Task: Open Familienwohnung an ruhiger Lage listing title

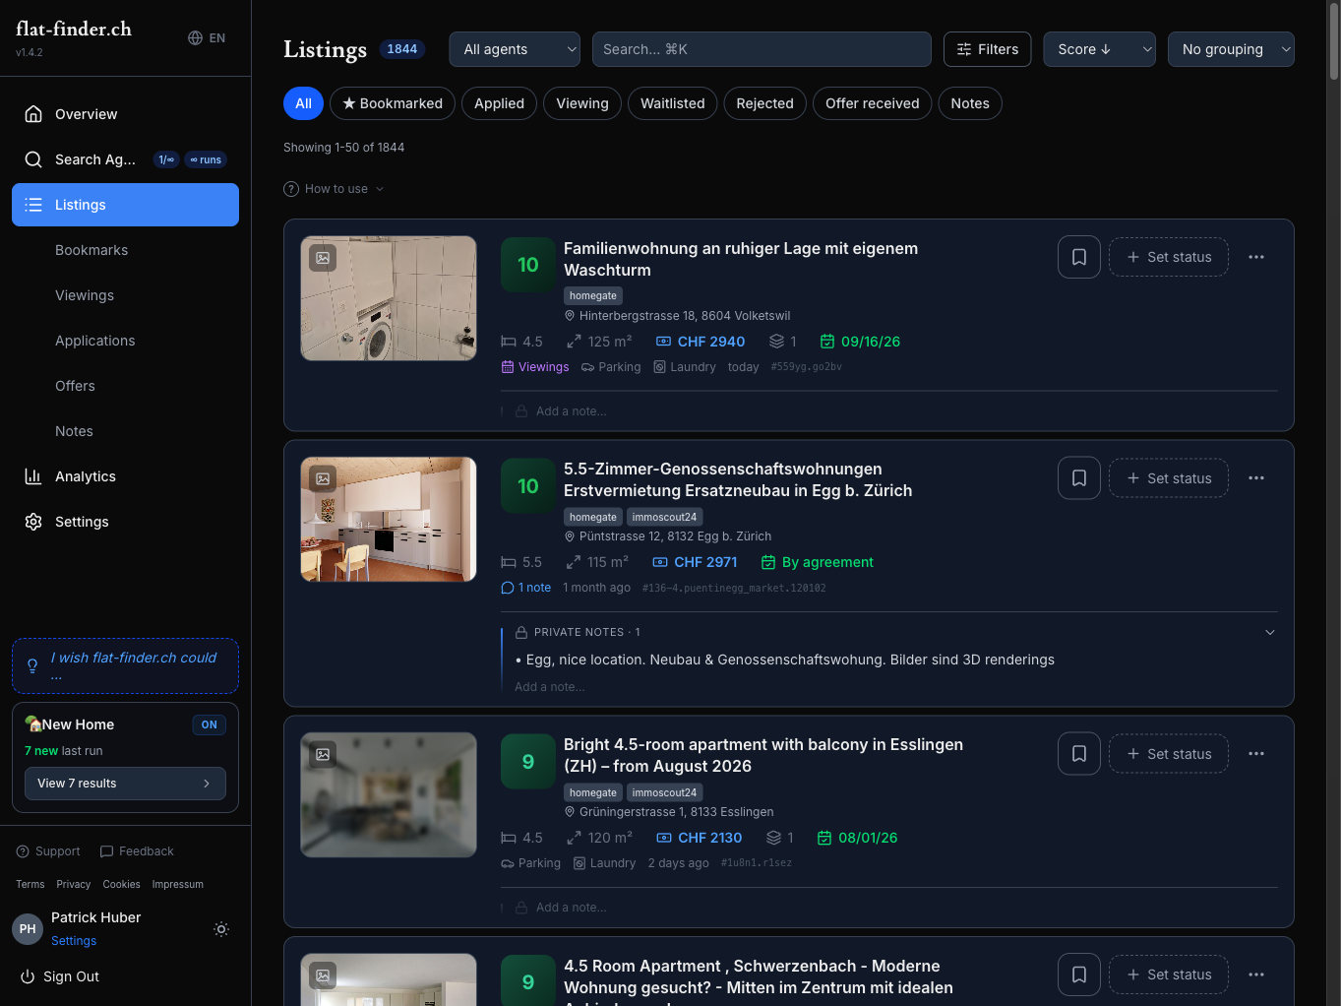Action: 741,259
